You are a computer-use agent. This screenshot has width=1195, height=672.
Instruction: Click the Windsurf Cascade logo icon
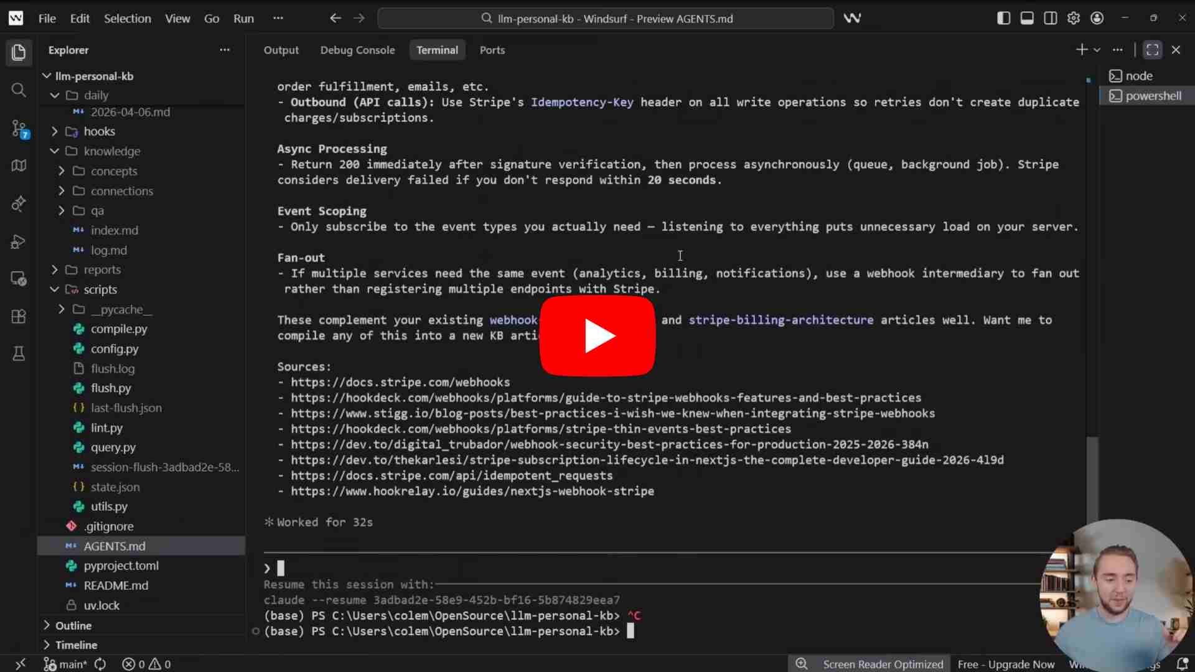click(x=852, y=18)
